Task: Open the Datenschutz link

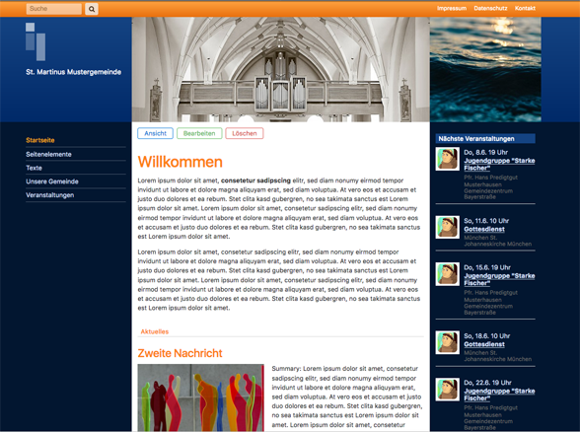Action: (x=490, y=8)
